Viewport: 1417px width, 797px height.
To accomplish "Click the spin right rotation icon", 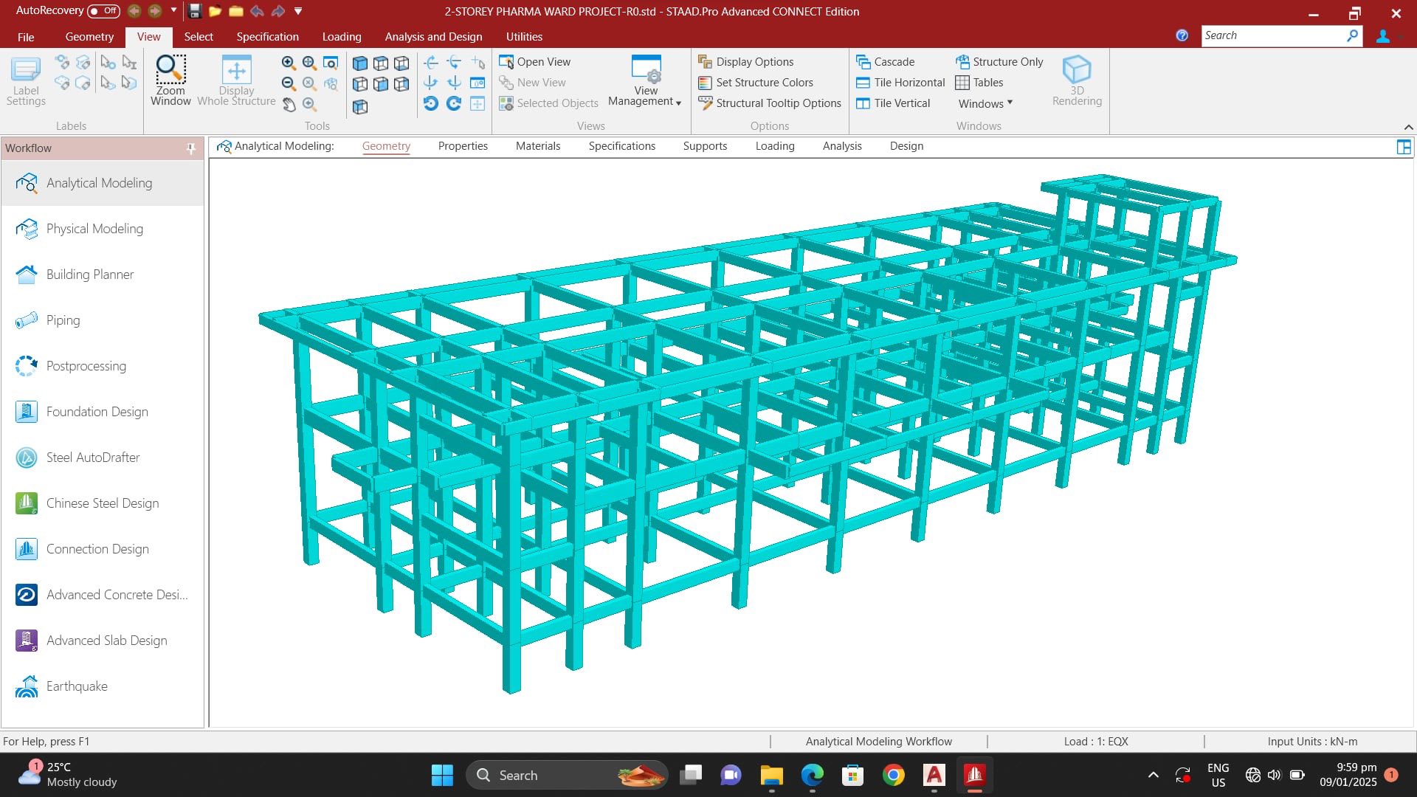I will click(x=454, y=104).
